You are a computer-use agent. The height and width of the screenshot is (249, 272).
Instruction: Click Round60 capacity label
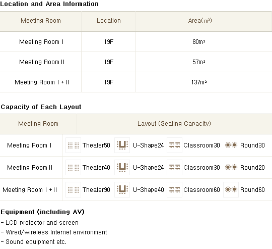tap(252, 190)
